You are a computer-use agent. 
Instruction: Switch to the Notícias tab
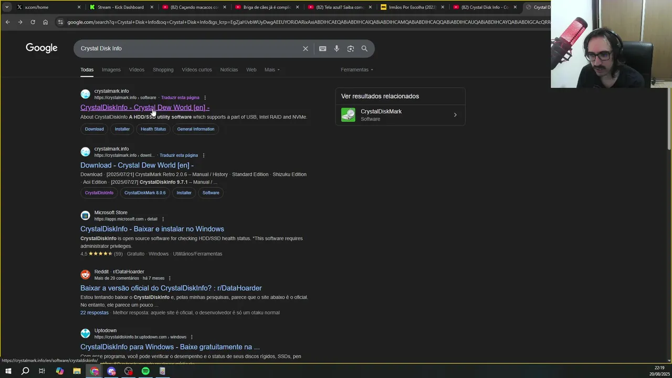click(x=229, y=69)
